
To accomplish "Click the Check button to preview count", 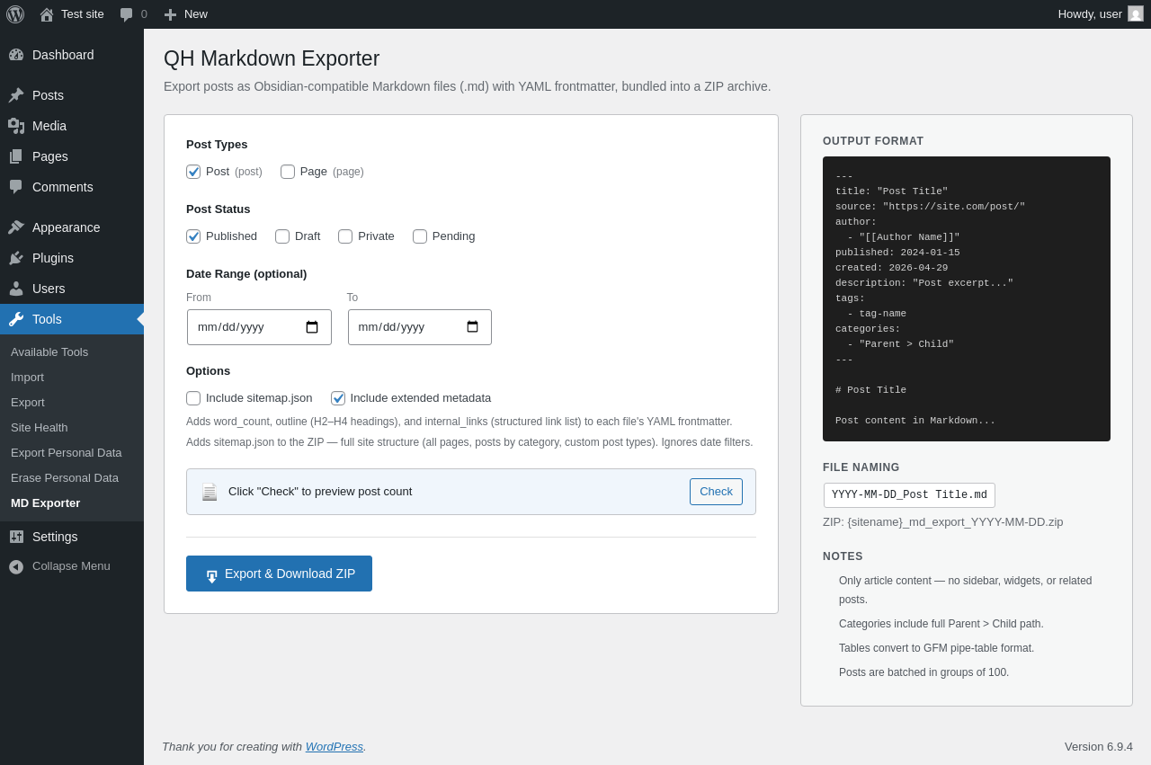I will pyautogui.click(x=716, y=492).
